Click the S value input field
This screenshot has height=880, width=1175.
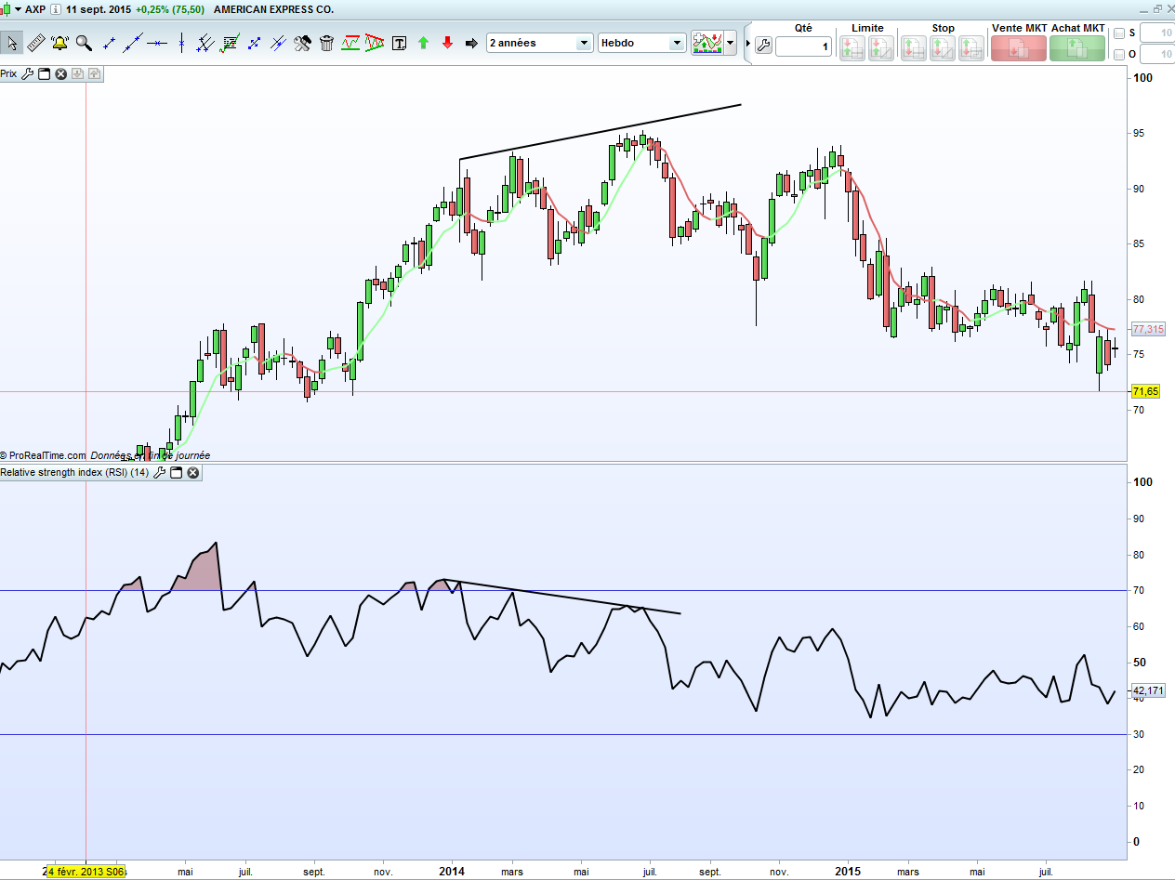click(x=1156, y=33)
